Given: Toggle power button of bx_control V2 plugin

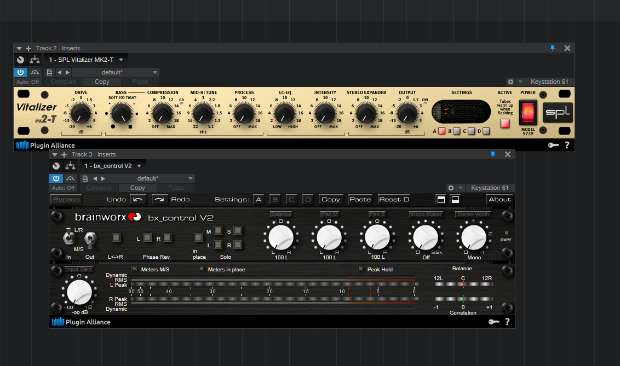Looking at the screenshot, I should [56, 178].
